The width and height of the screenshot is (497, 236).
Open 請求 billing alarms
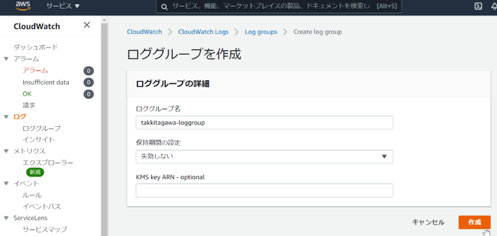[x=29, y=105]
